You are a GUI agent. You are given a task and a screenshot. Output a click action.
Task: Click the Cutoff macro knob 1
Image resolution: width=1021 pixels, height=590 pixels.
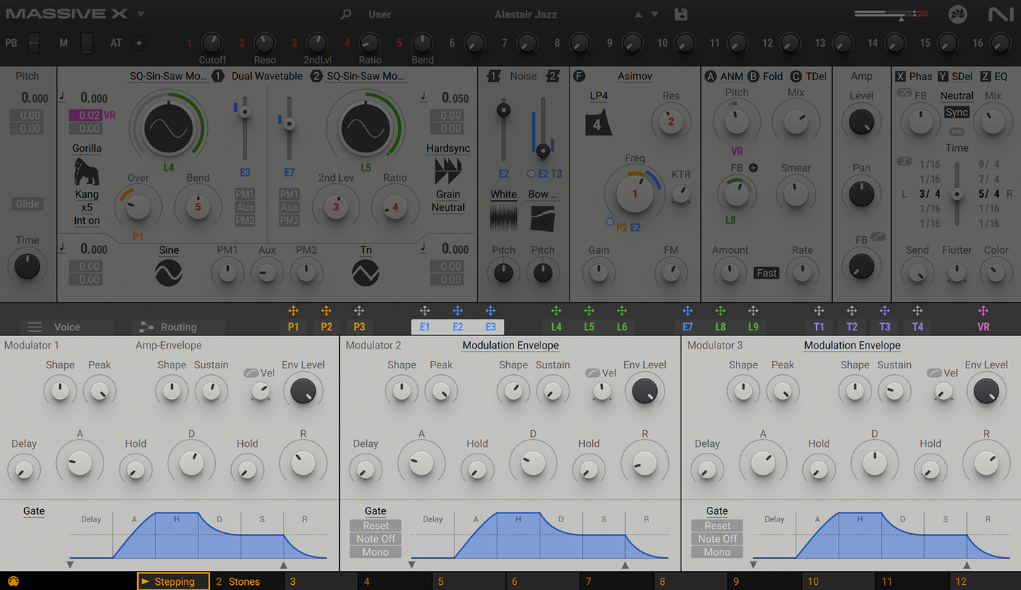coord(211,43)
